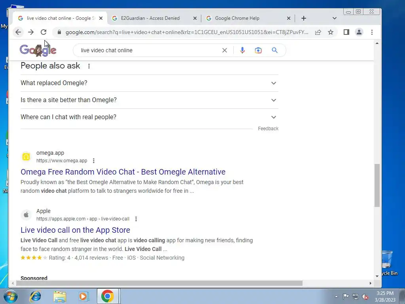Click Feedback under People also ask
Screen dimensions: 405x304
pos(268,129)
